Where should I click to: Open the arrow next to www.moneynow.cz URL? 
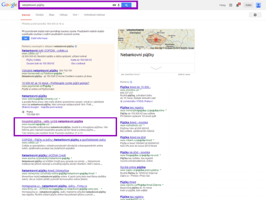coord(96,173)
